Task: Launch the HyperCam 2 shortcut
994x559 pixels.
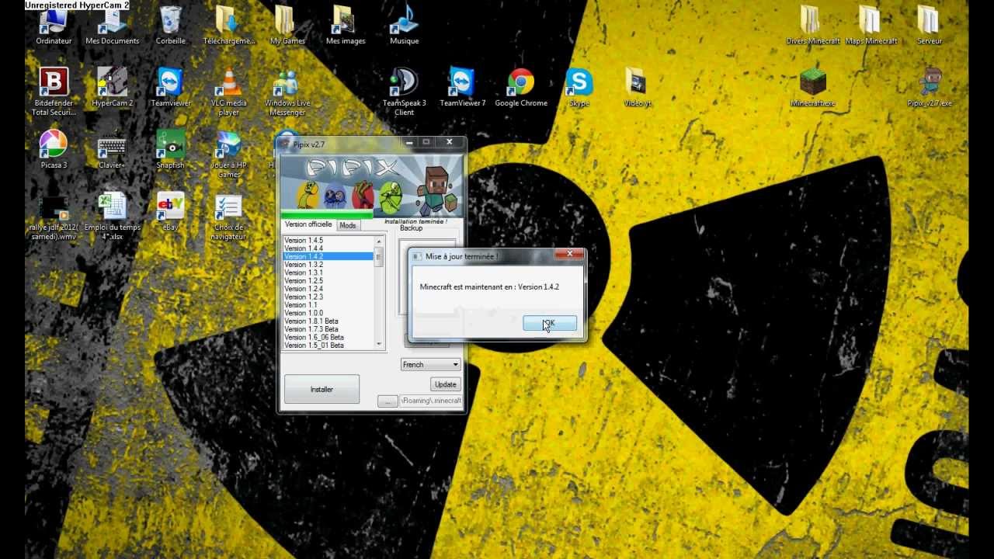Action: coord(113,87)
